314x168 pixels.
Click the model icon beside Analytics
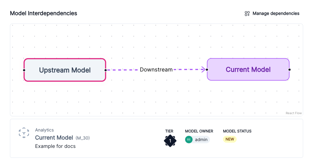[x=24, y=133]
